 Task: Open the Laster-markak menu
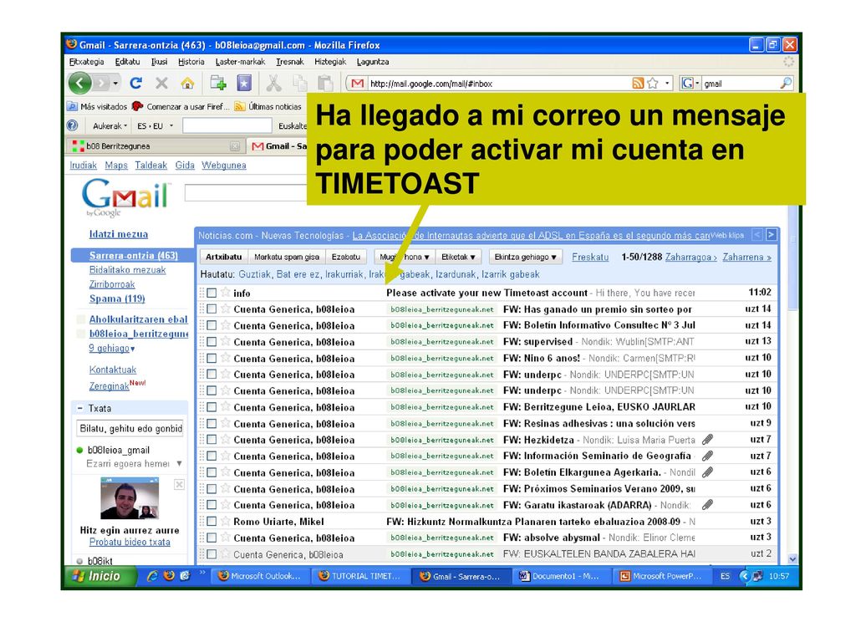click(240, 62)
